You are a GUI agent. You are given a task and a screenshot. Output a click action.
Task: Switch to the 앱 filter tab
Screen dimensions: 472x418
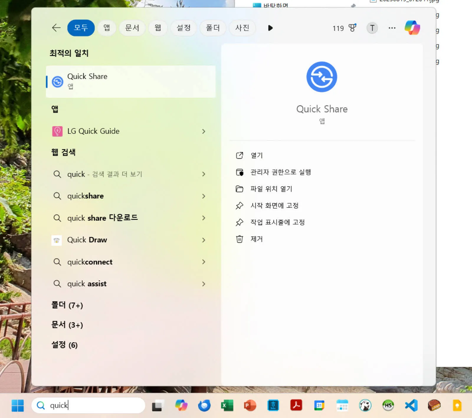pos(106,28)
